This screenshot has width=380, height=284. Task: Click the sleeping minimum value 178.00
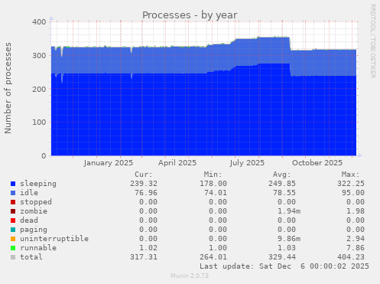(213, 184)
